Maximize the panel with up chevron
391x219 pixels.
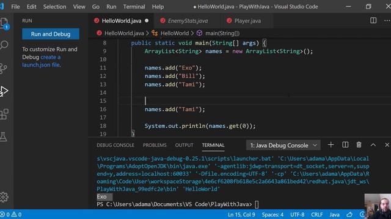pyautogui.click(x=373, y=145)
